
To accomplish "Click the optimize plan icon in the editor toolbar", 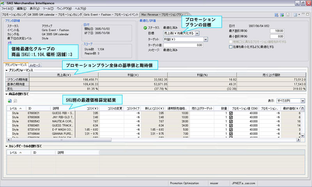I will [x=276, y=15].
